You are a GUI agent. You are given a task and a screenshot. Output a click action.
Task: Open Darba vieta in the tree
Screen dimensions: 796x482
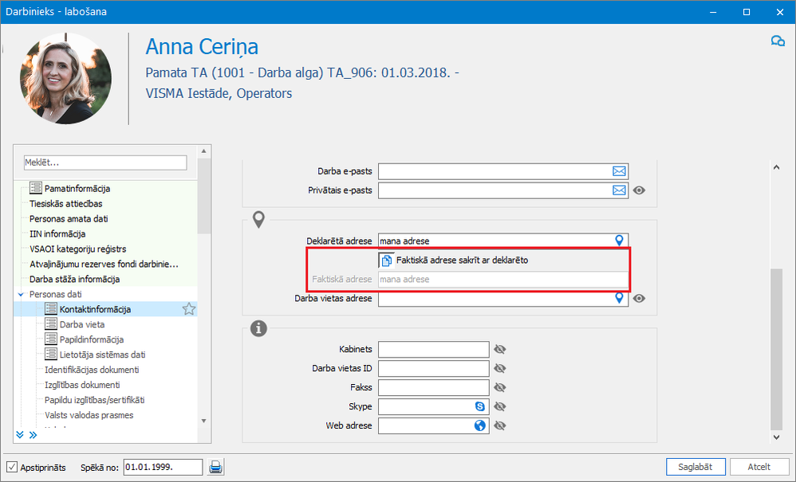81,324
